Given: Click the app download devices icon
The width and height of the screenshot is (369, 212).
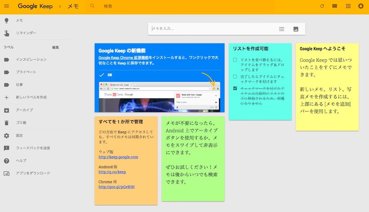Looking at the screenshot, I should (x=7, y=173).
